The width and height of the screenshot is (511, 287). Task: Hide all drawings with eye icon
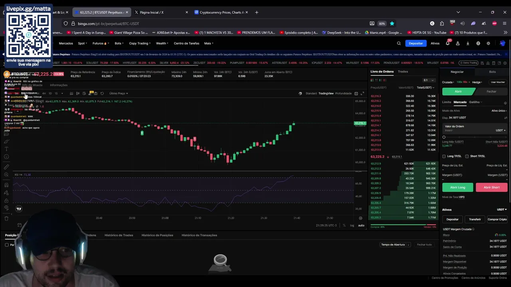[6, 208]
